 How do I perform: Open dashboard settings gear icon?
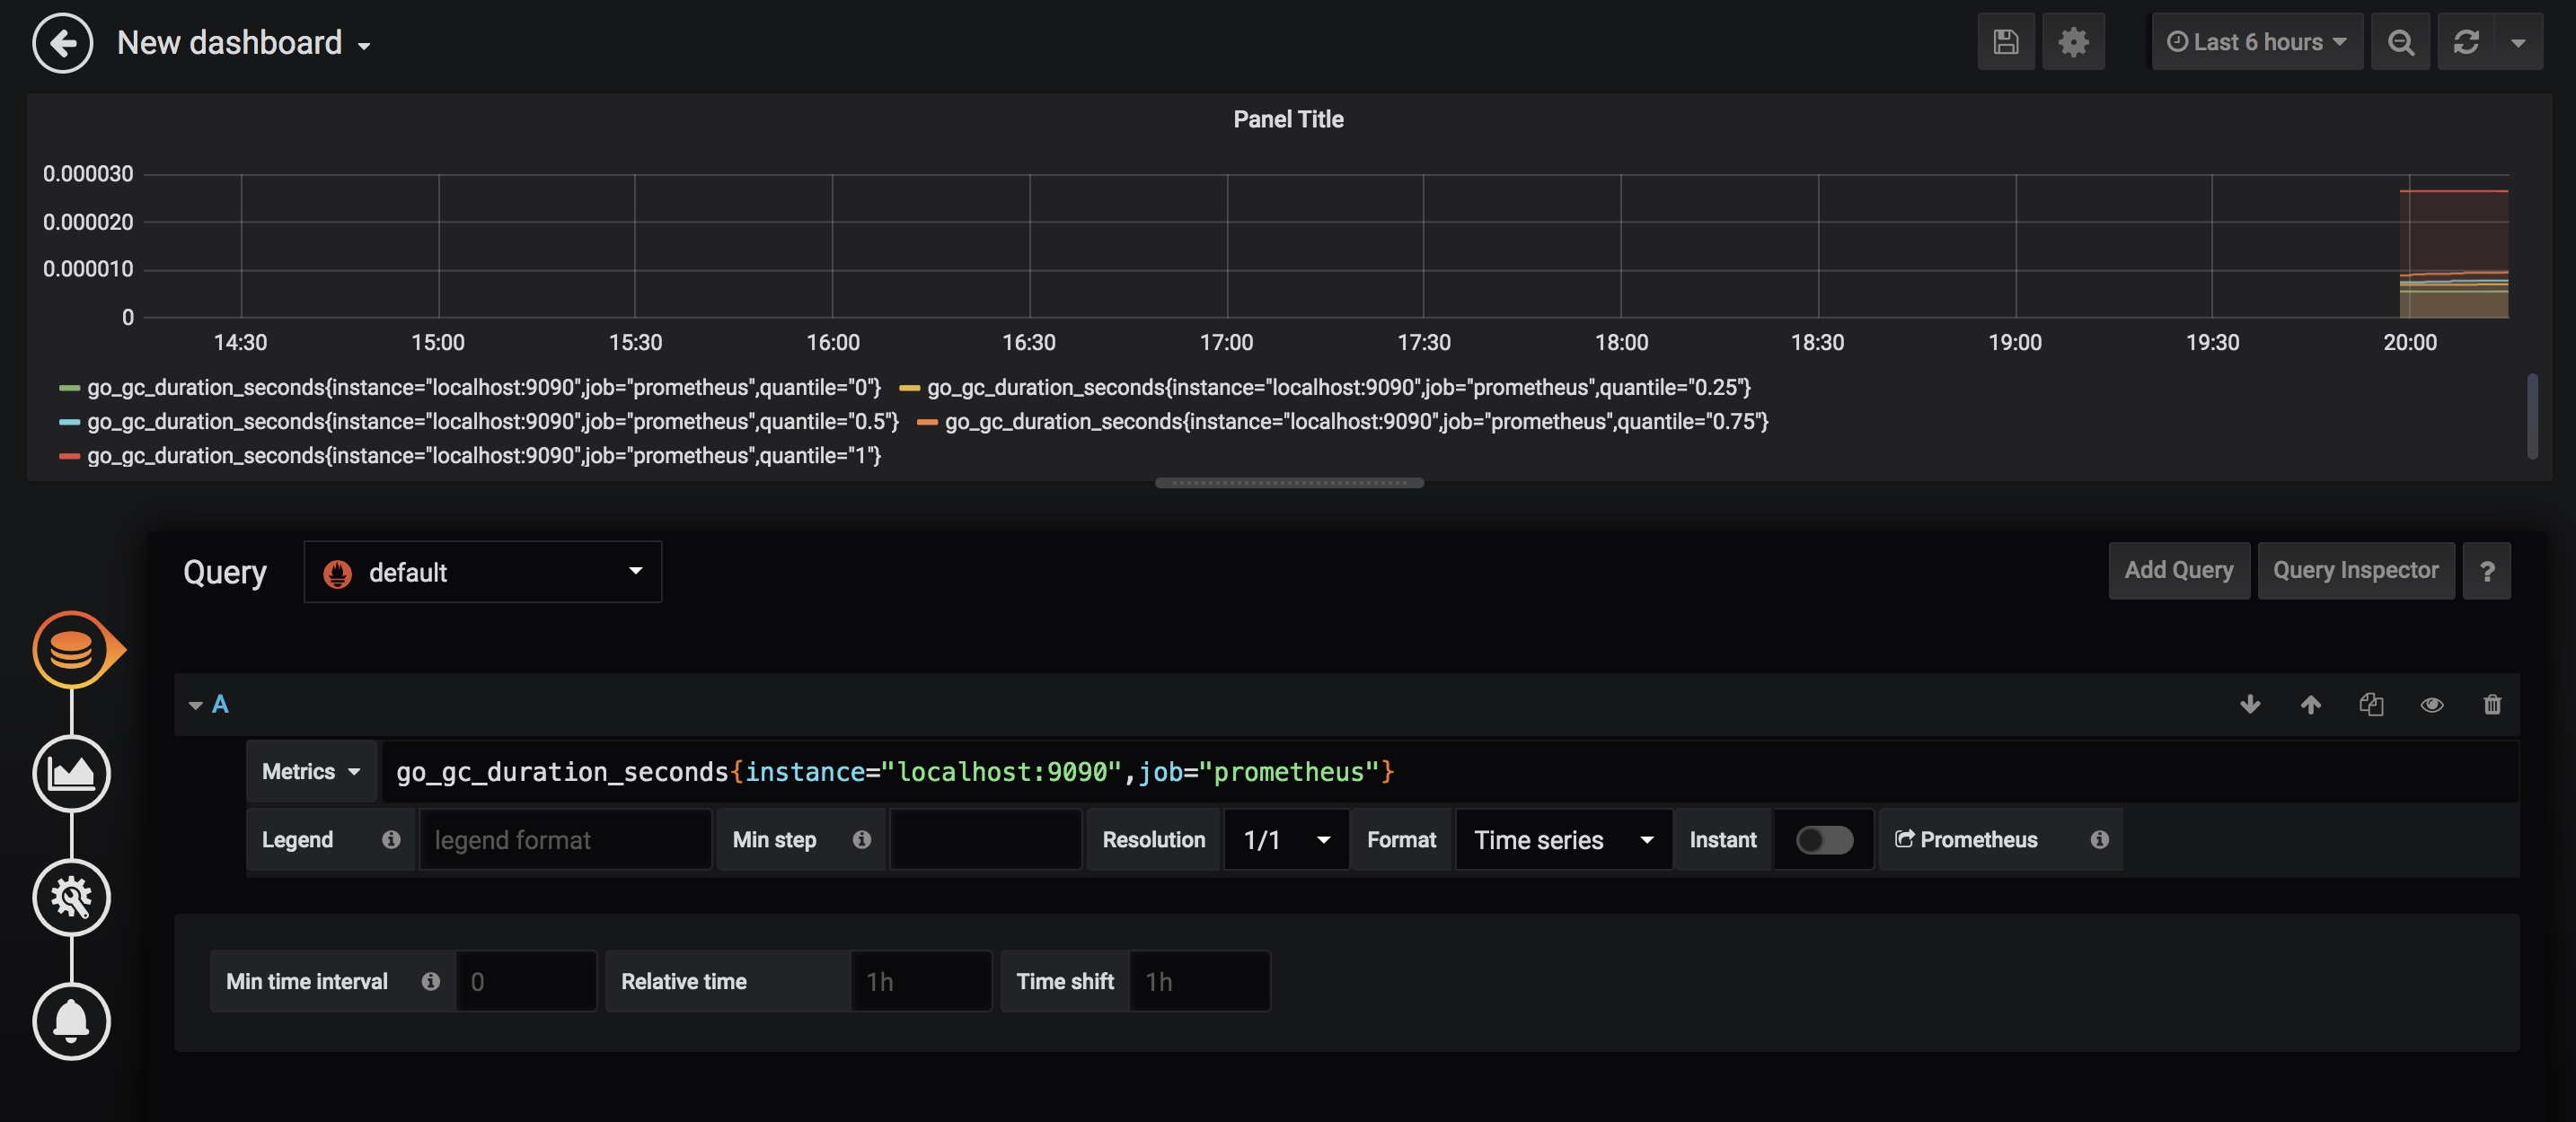click(2073, 42)
